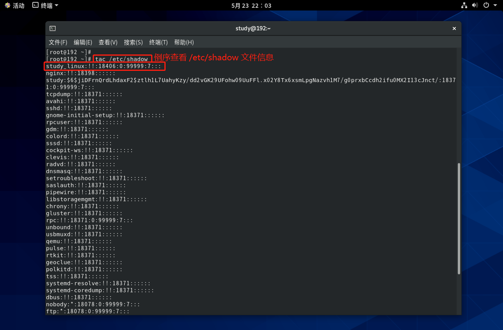Click the study_linux shadow entry line
Image resolution: width=503 pixels, height=330 pixels.
[104, 66]
